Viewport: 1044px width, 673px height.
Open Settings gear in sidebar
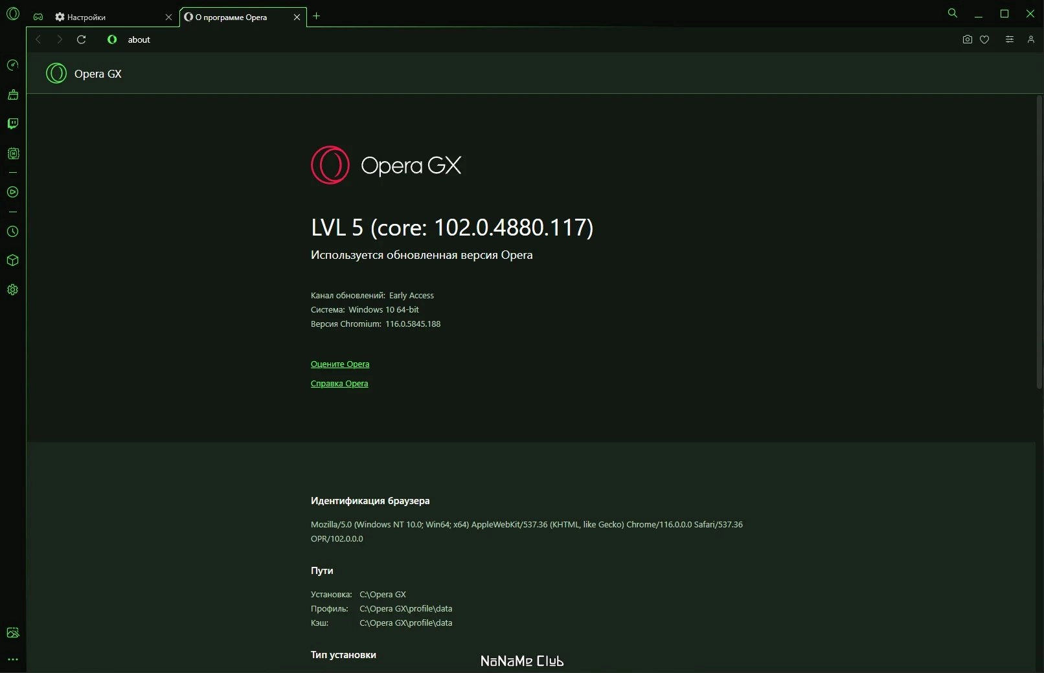click(13, 290)
